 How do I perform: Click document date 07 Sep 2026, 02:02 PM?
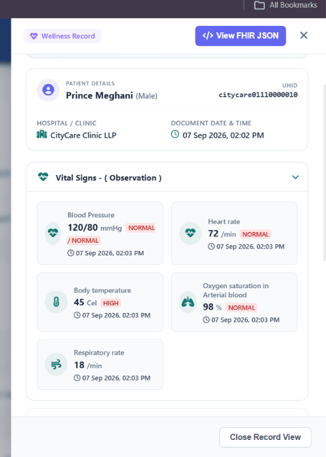tap(223, 135)
